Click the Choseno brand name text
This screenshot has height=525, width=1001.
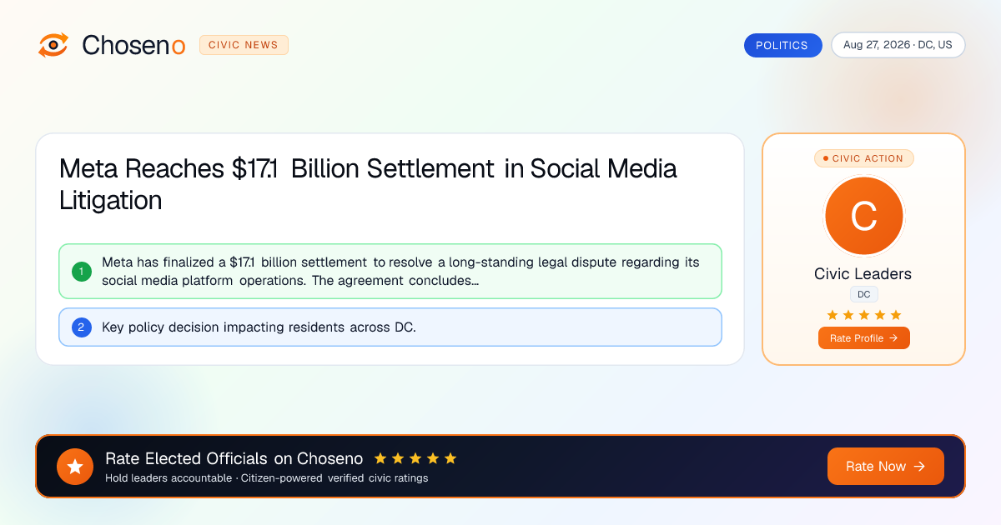click(x=133, y=45)
